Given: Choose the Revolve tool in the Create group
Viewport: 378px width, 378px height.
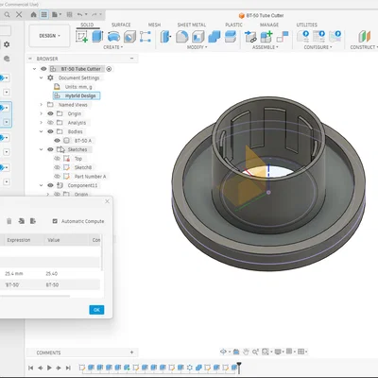Looking at the screenshot, I should [113, 37].
